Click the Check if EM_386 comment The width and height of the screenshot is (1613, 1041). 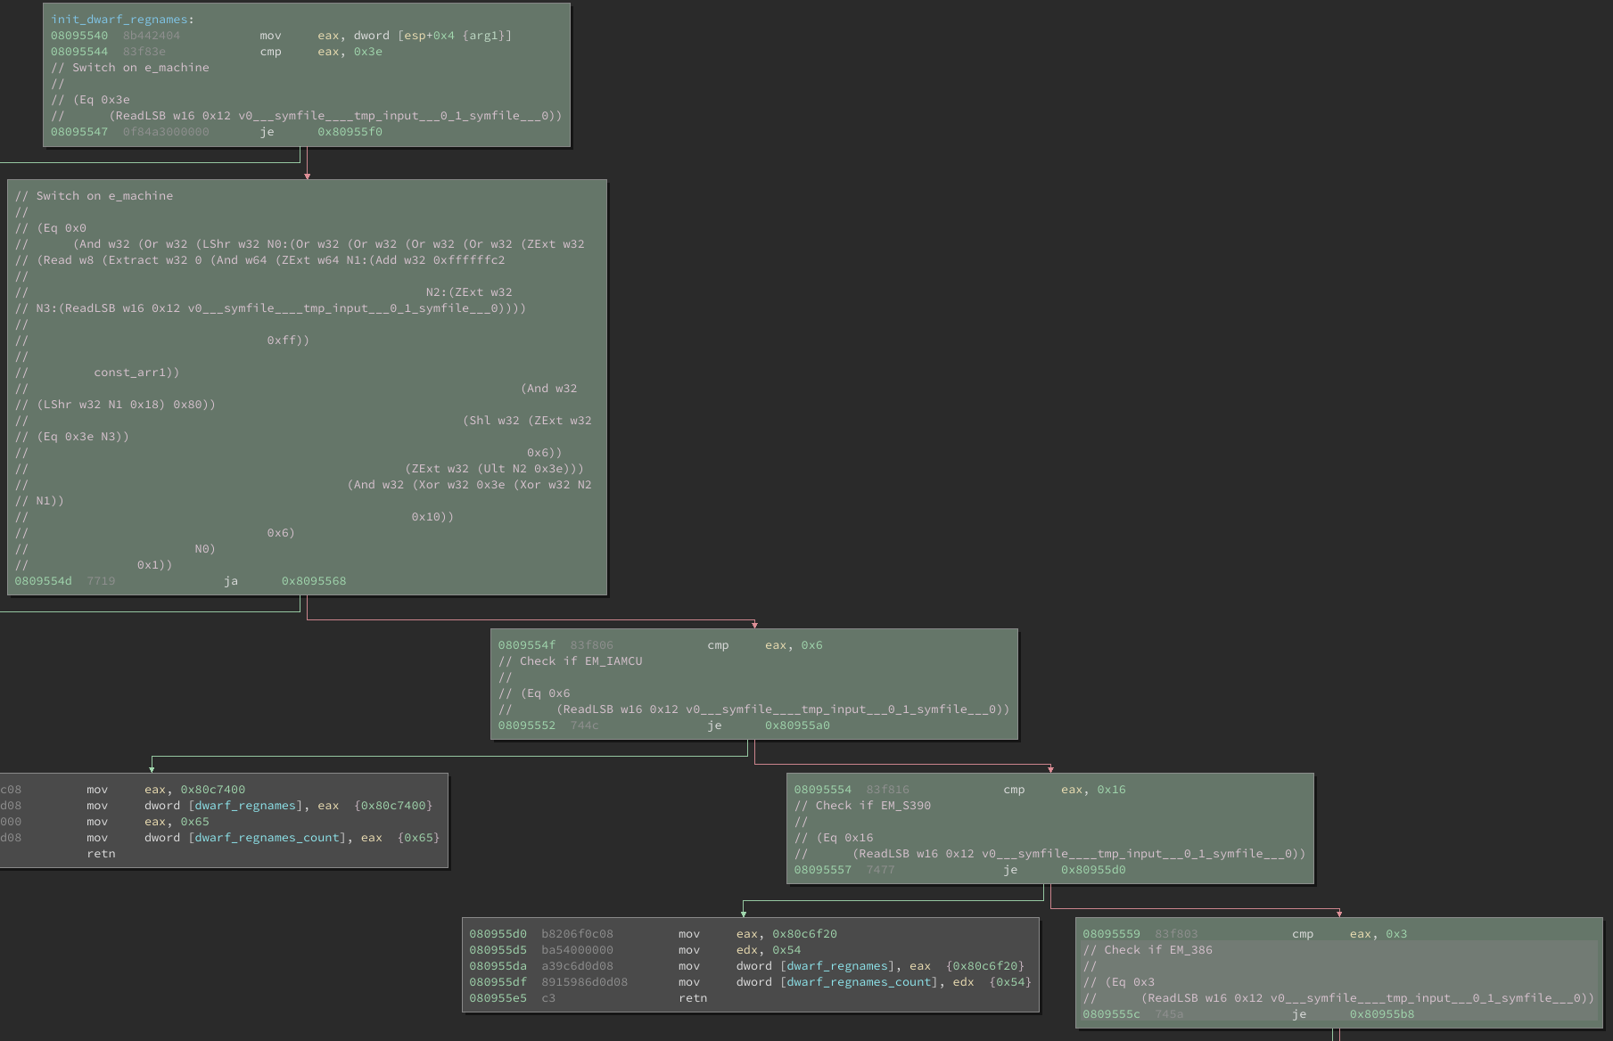(x=1148, y=949)
